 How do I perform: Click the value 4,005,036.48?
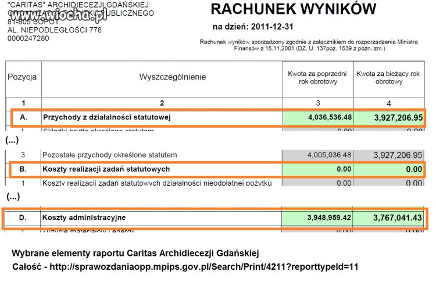pyautogui.click(x=329, y=155)
